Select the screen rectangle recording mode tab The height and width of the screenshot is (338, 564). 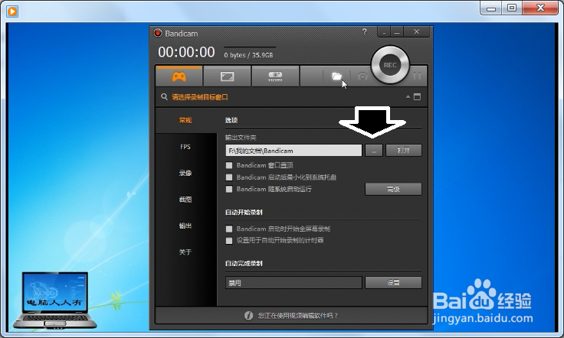point(227,76)
